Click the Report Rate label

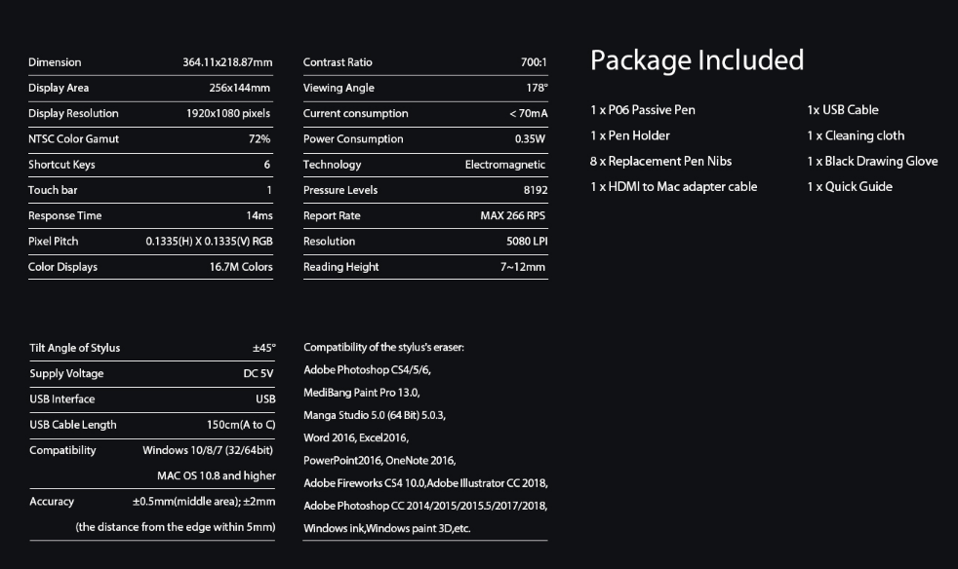(332, 215)
